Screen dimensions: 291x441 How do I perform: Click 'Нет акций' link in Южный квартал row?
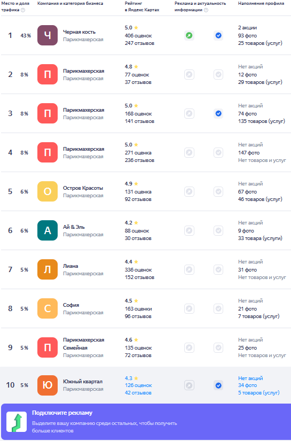pos(250,378)
